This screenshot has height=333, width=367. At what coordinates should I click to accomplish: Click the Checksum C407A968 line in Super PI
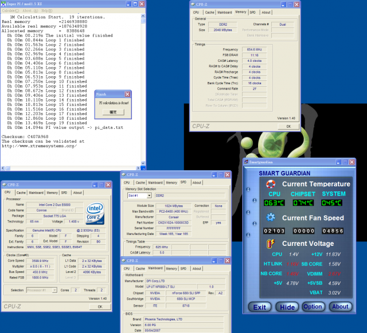tap(25, 136)
